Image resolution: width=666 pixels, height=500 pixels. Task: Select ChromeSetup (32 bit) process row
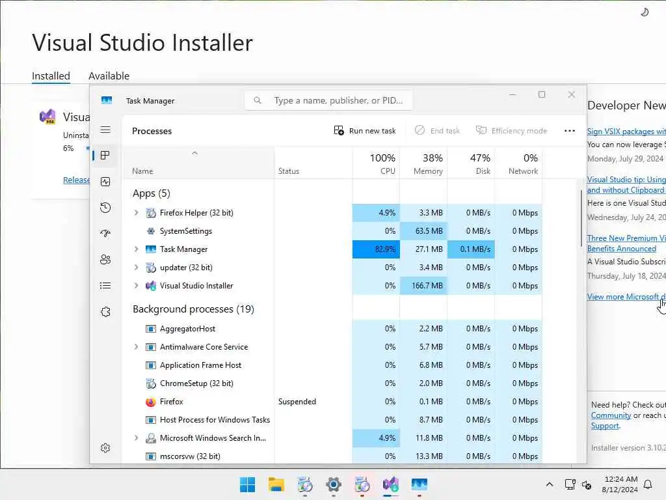coord(332,383)
